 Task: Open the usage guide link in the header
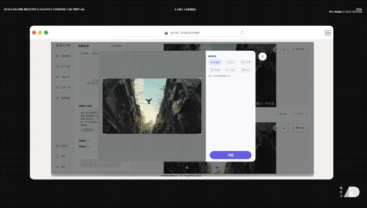click(x=116, y=46)
